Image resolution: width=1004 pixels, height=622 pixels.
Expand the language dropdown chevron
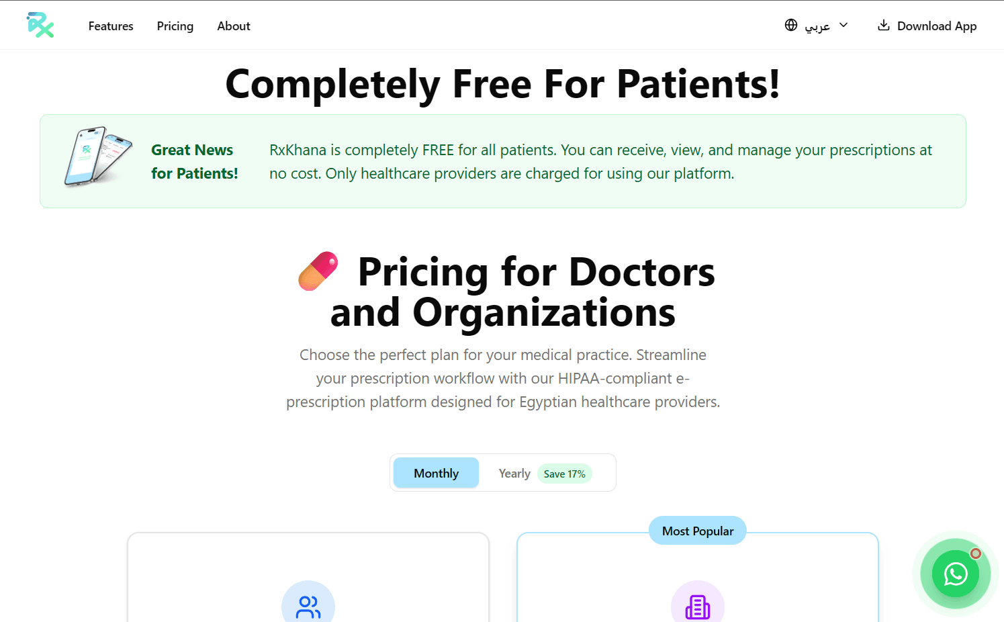pos(843,26)
